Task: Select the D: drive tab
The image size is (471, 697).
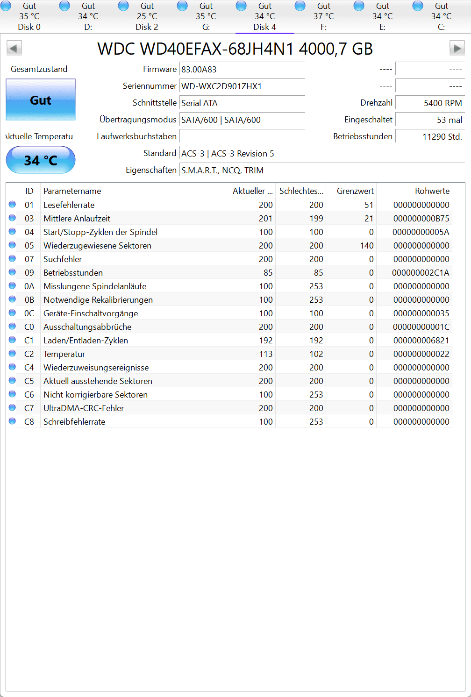Action: (88, 16)
